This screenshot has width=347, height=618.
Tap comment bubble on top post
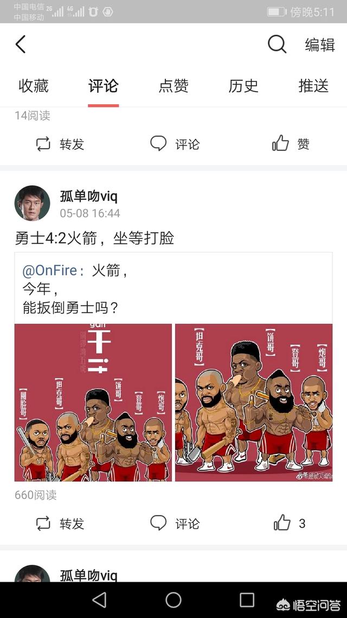point(158,143)
